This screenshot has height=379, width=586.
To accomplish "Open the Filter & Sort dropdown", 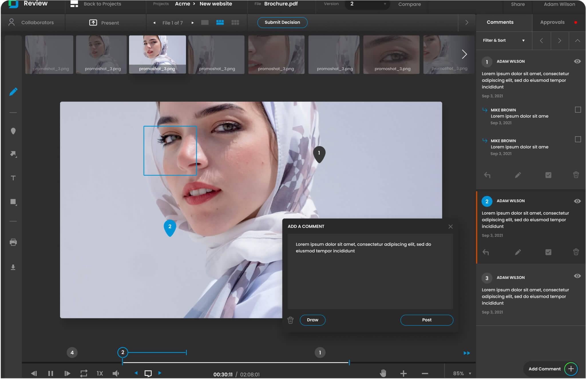I will (504, 41).
